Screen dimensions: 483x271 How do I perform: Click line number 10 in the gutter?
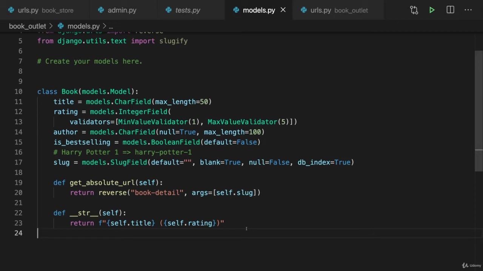(x=18, y=91)
